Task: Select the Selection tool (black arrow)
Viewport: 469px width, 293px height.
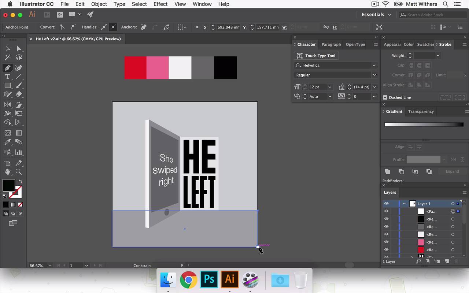Action: click(7, 48)
